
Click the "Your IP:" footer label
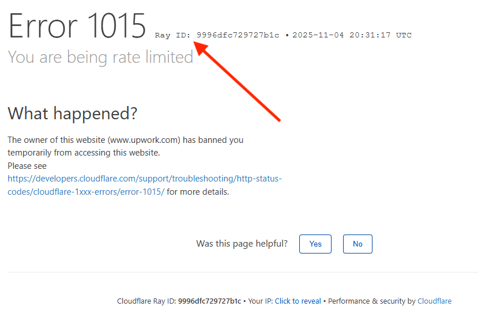click(x=261, y=301)
